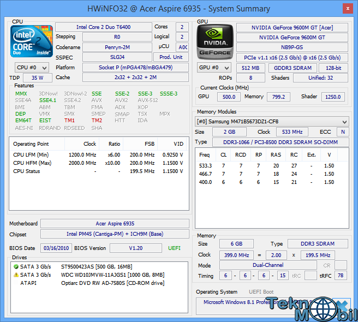The image size is (358, 322).
Task: Click the ROPs 8 field
Action: click(250, 78)
